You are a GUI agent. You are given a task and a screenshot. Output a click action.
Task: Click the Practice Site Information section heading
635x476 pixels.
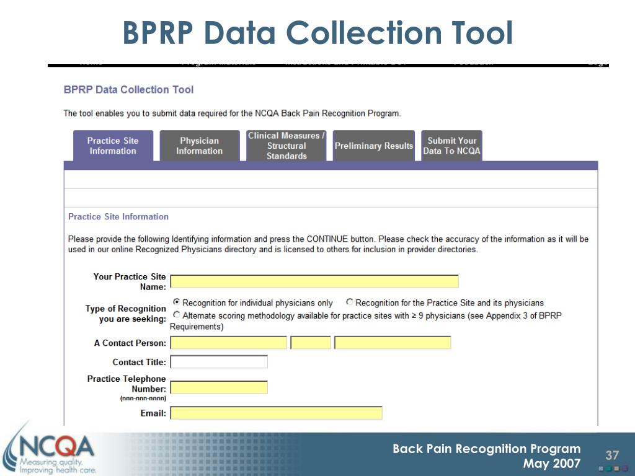(x=118, y=216)
